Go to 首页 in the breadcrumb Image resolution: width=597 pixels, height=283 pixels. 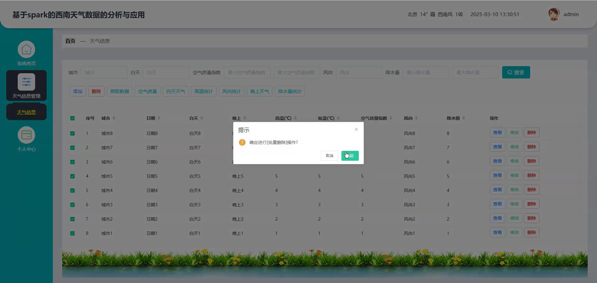tap(70, 41)
